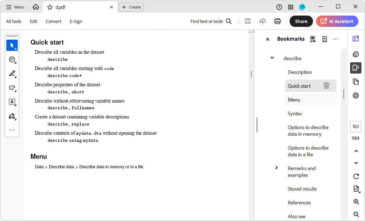The width and height of the screenshot is (365, 221).
Task: Open the page fit display options
Action: pos(356,189)
